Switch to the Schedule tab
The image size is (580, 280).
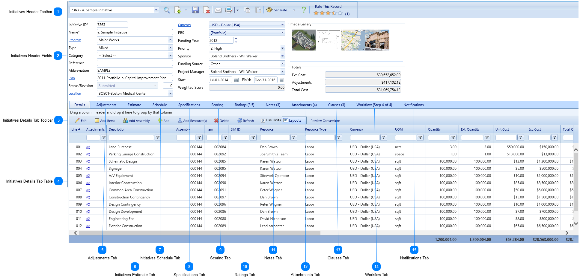click(160, 105)
